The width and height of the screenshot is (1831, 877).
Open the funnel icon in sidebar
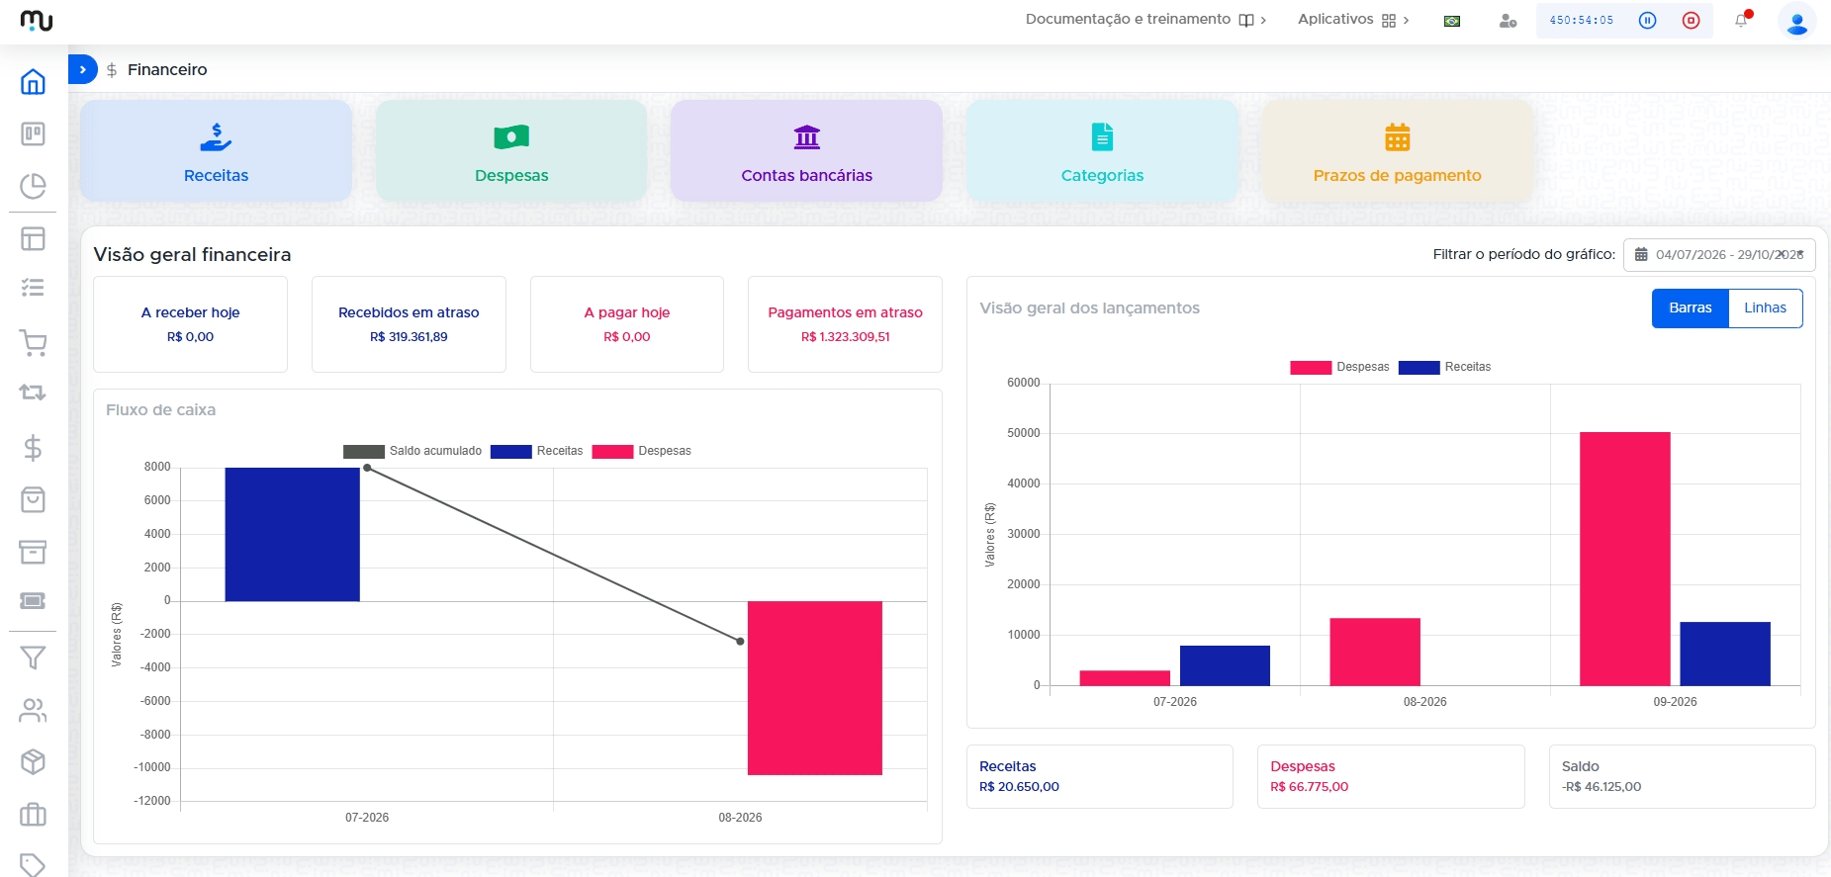(33, 658)
